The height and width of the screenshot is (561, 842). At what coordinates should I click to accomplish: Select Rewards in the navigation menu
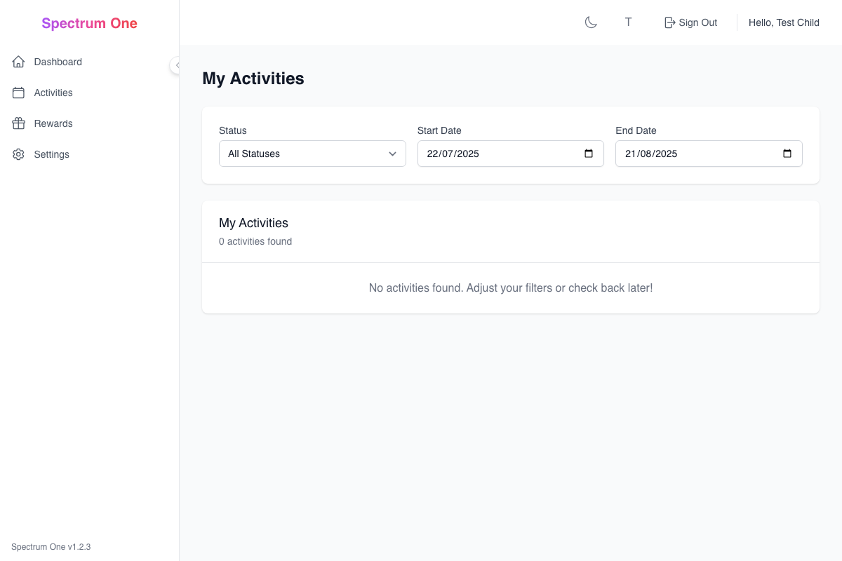(53, 123)
